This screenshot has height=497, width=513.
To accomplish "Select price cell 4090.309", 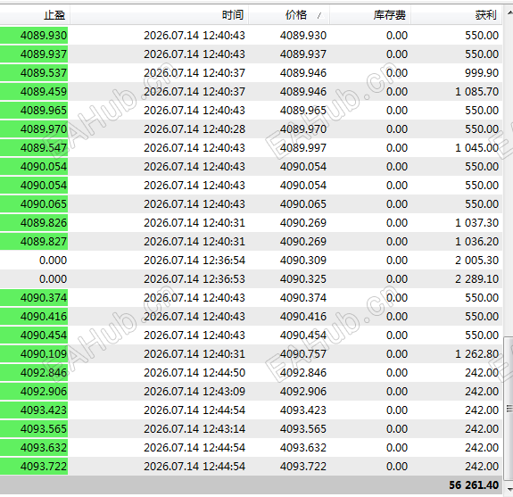I will tap(303, 261).
